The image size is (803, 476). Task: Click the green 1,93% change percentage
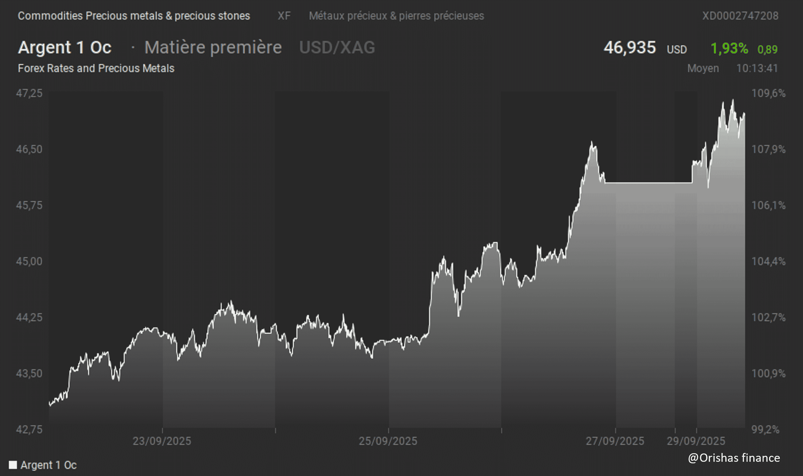pos(729,48)
